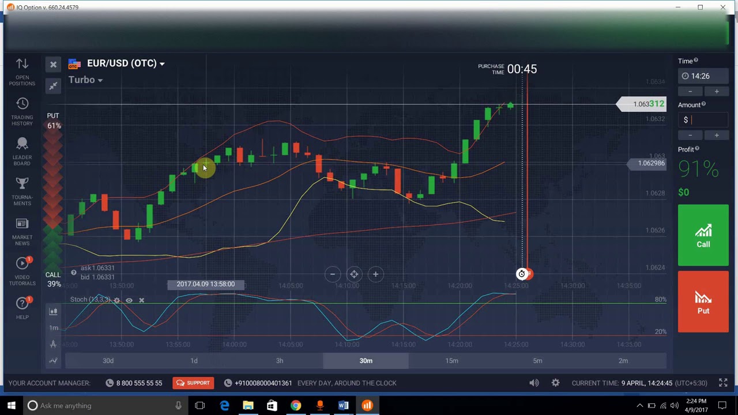Zoom in the chart with plus
The image size is (738, 415).
tap(375, 274)
